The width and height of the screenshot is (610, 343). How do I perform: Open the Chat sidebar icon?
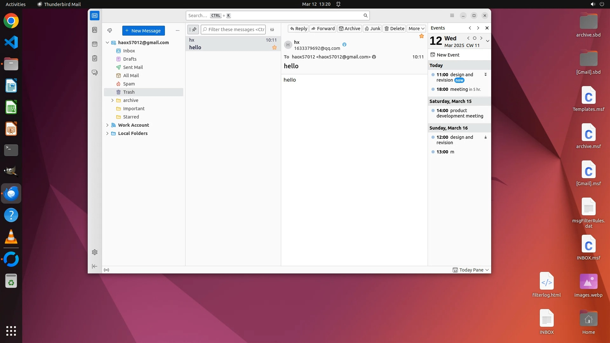pyautogui.click(x=95, y=73)
